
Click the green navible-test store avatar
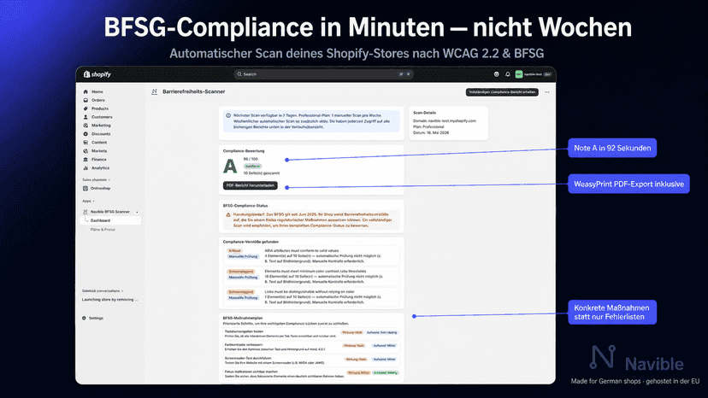click(519, 74)
